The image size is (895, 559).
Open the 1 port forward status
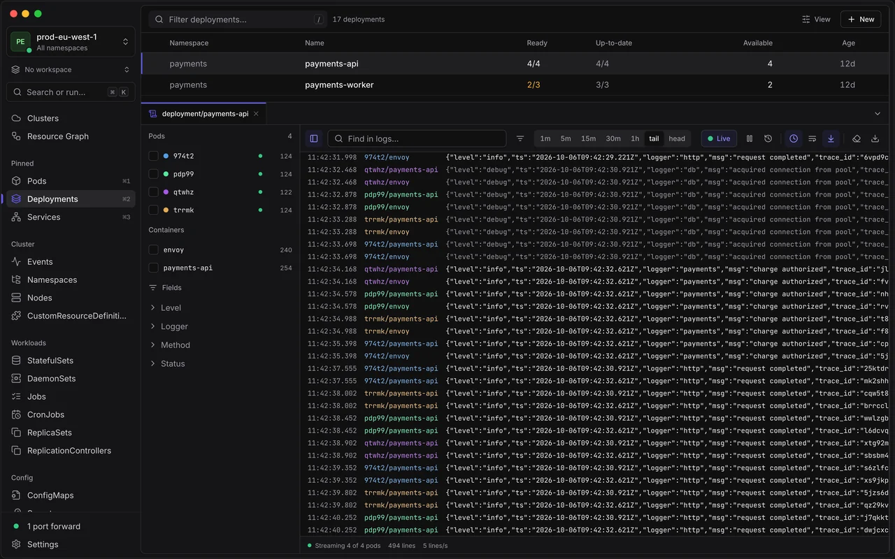click(x=71, y=526)
